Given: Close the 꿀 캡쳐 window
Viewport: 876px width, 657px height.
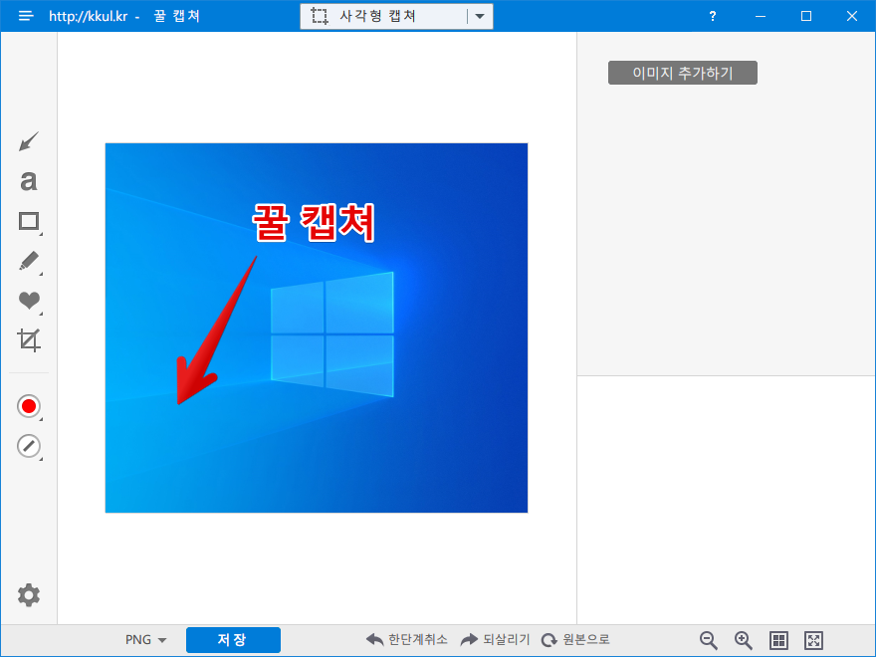Looking at the screenshot, I should click(852, 16).
